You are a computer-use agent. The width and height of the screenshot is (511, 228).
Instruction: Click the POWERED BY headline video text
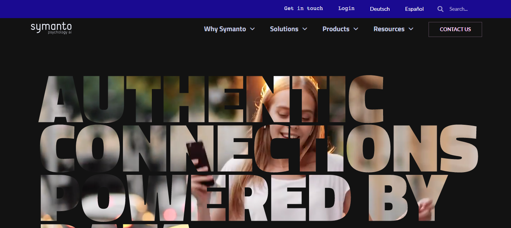pos(244,198)
